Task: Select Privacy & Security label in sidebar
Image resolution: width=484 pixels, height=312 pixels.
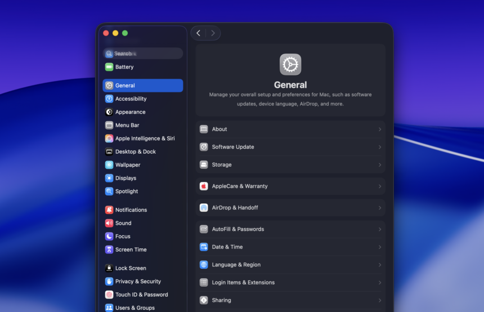Action: (x=138, y=282)
